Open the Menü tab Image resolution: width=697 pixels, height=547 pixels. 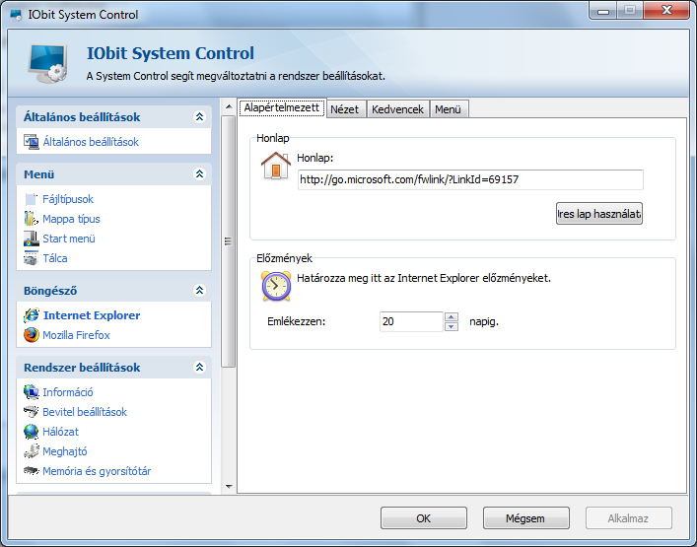click(x=449, y=109)
